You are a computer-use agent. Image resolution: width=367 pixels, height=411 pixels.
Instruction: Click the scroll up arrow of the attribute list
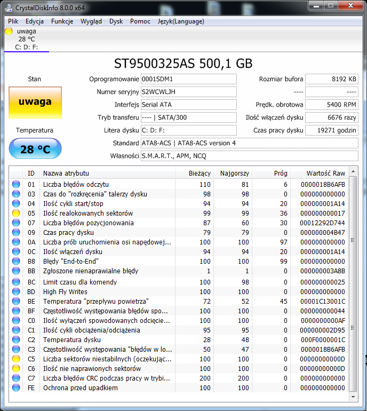(353, 171)
